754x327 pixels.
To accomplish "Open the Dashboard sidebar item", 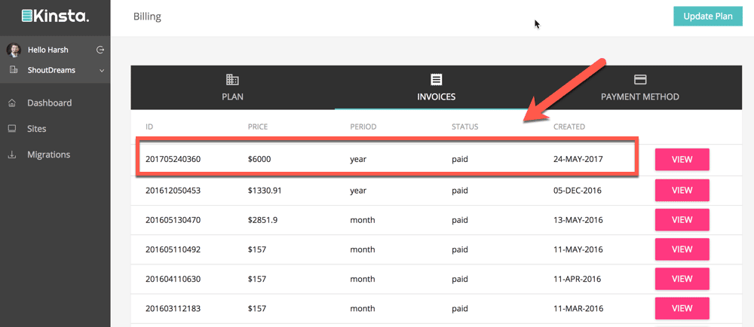I will [x=49, y=103].
